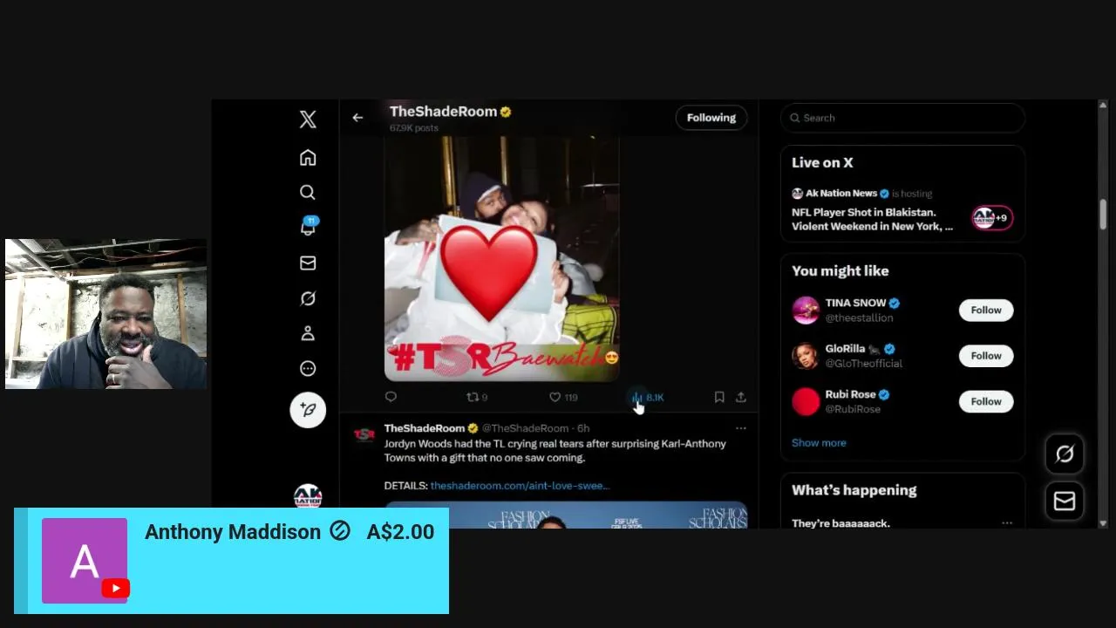This screenshot has width=1116, height=628.
Task: Click the live listeners +9 badge
Action: (x=992, y=218)
